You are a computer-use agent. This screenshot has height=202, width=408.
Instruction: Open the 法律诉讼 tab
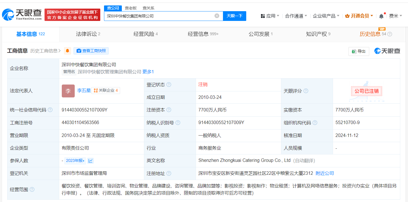88,34
